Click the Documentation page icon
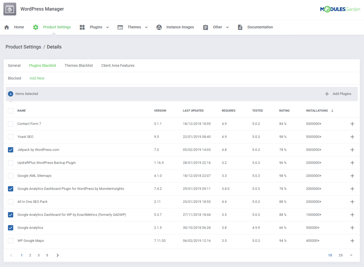The width and height of the screenshot is (364, 267). tap(240, 27)
